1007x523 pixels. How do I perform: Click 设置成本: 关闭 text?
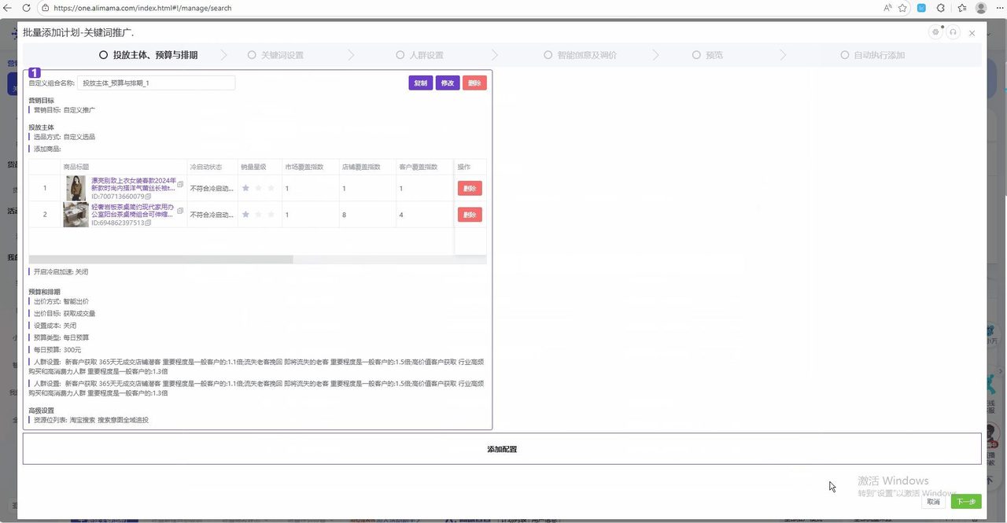[x=55, y=325]
